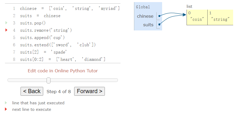
Task: Click the red legend arrow for next line
Action: pyautogui.click(x=6, y=109)
